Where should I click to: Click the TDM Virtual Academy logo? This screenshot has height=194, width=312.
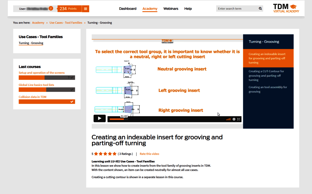pyautogui.click(x=286, y=8)
